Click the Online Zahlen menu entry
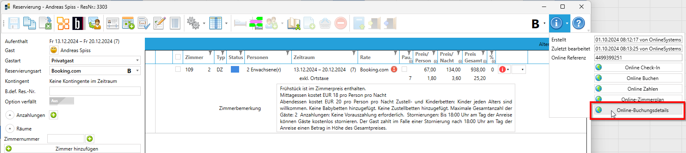Image resolution: width=686 pixels, height=153 pixels. click(638, 89)
